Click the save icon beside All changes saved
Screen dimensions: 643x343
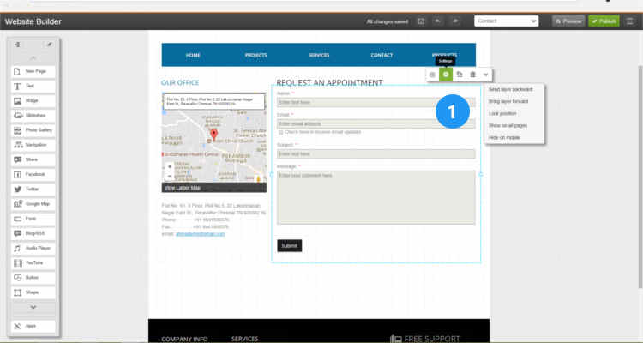[x=421, y=21]
